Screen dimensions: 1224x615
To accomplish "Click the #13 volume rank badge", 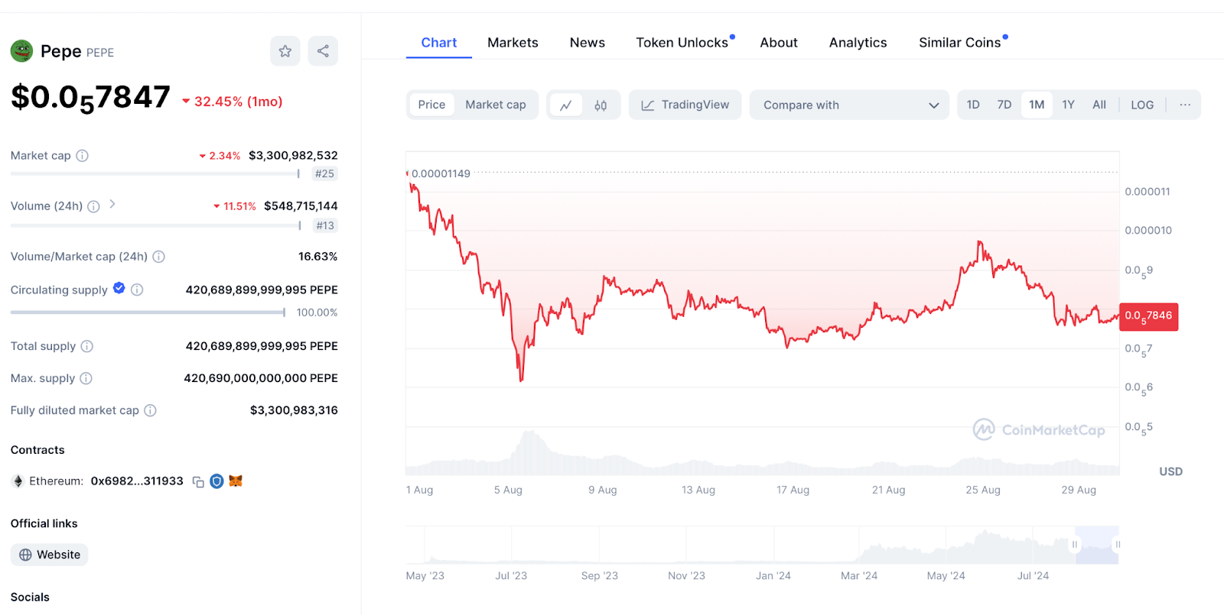I will pos(325,225).
